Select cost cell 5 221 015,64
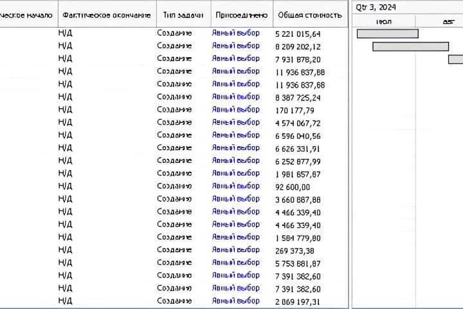Viewport: 463px width, 309px height. click(298, 34)
